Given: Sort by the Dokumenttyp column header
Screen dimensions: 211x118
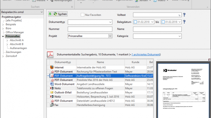Looking at the screenshot, I should coord(63,62).
